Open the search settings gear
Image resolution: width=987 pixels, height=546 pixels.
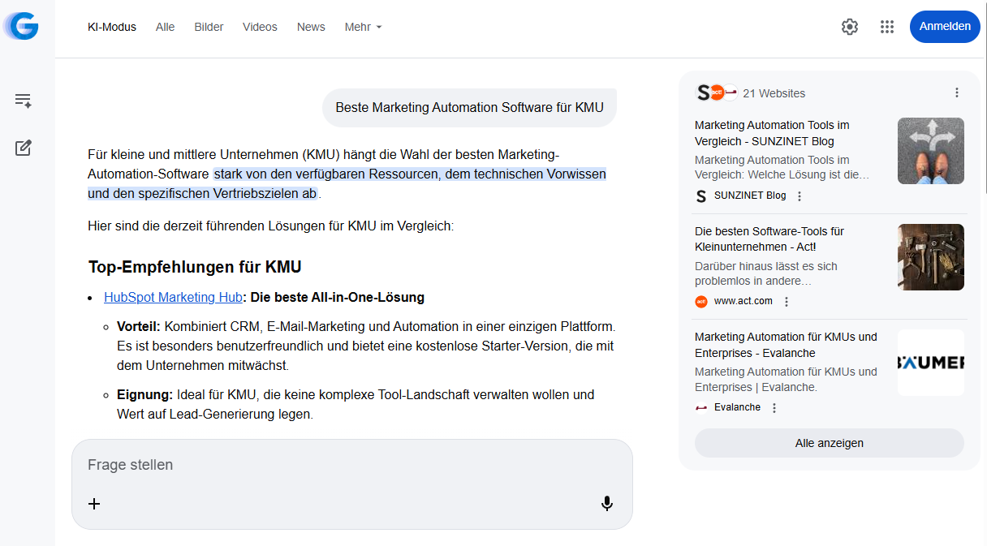(849, 27)
